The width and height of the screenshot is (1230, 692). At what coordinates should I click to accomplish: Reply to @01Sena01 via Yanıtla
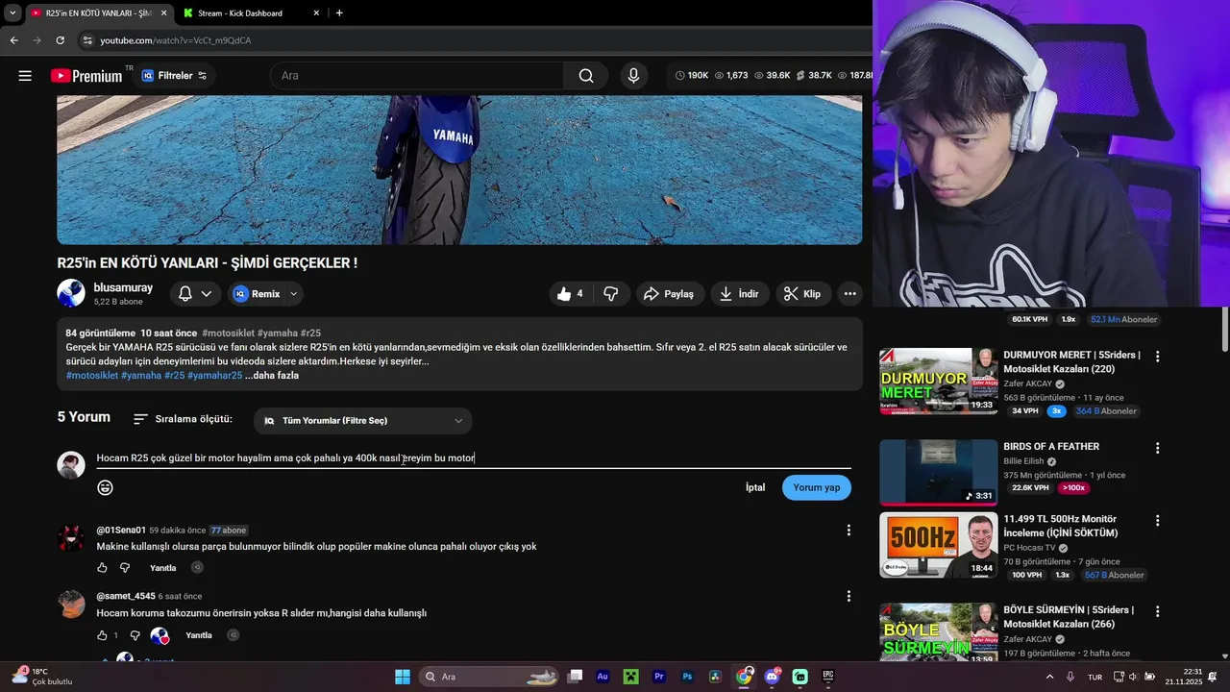coord(162,568)
